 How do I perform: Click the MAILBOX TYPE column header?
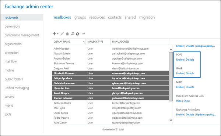[x=95, y=42]
